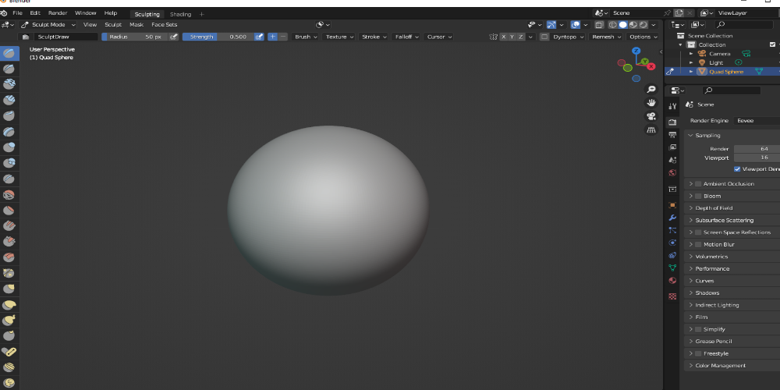This screenshot has height=390, width=780.
Task: Open the Texture dropdown
Action: pyautogui.click(x=339, y=37)
